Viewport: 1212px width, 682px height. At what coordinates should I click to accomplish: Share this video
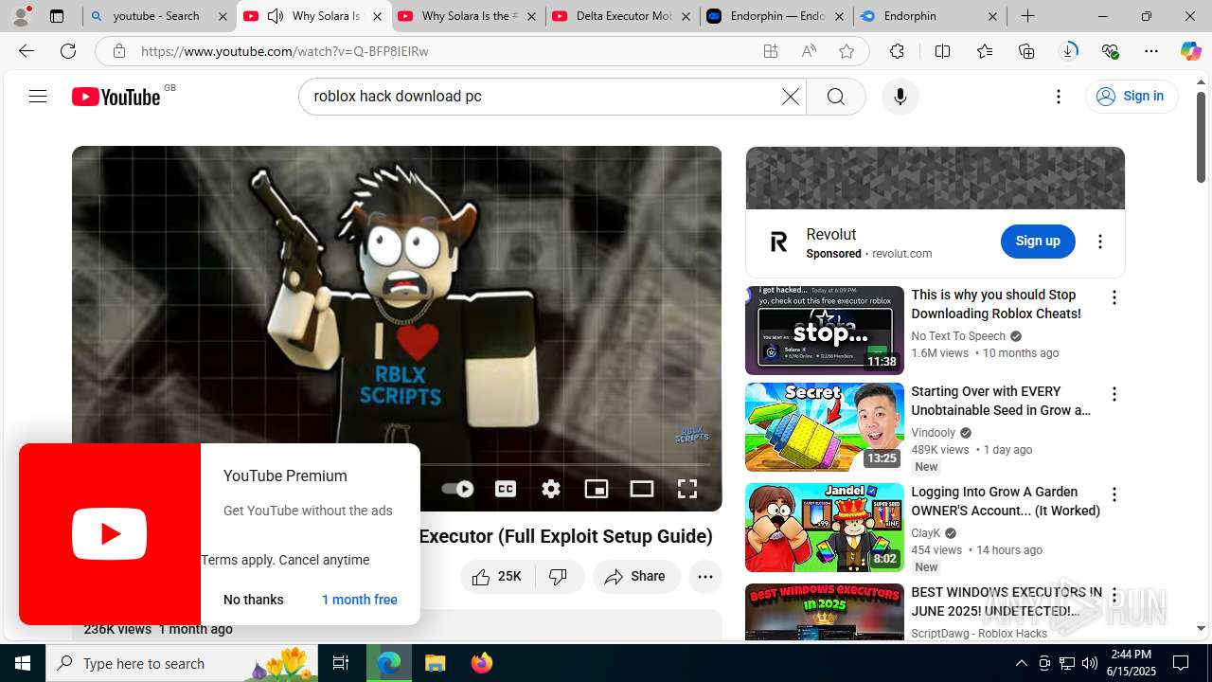point(636,576)
